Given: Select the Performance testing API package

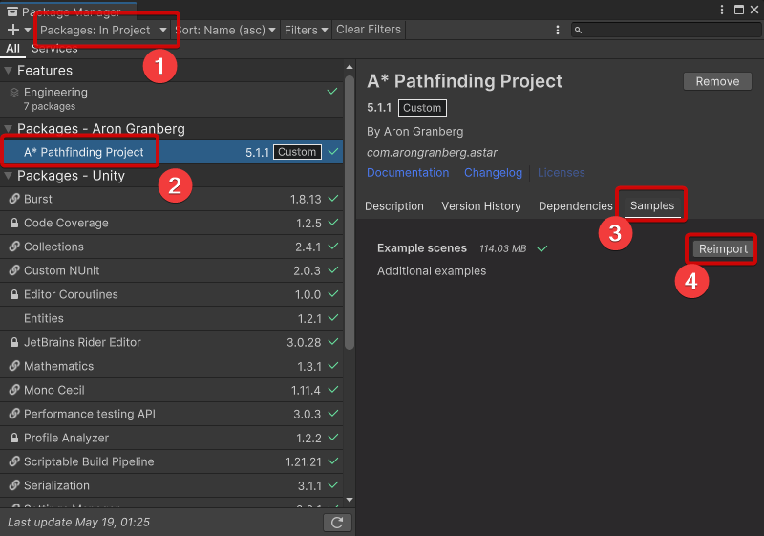Looking at the screenshot, I should 172,414.
